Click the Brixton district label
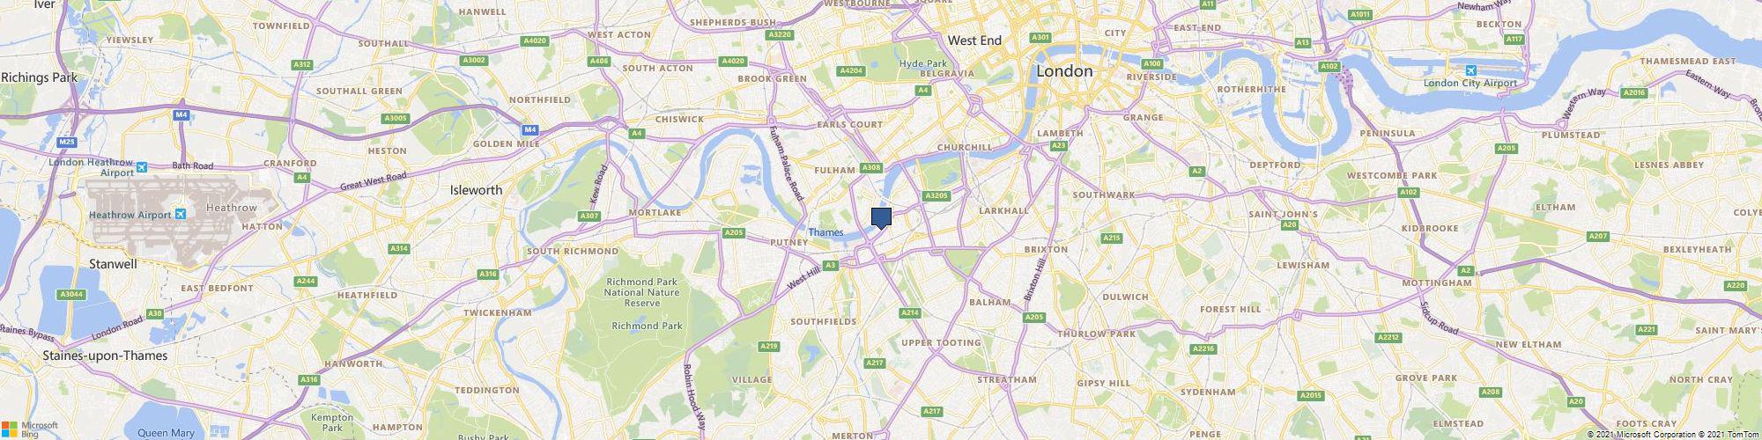 click(x=1046, y=249)
